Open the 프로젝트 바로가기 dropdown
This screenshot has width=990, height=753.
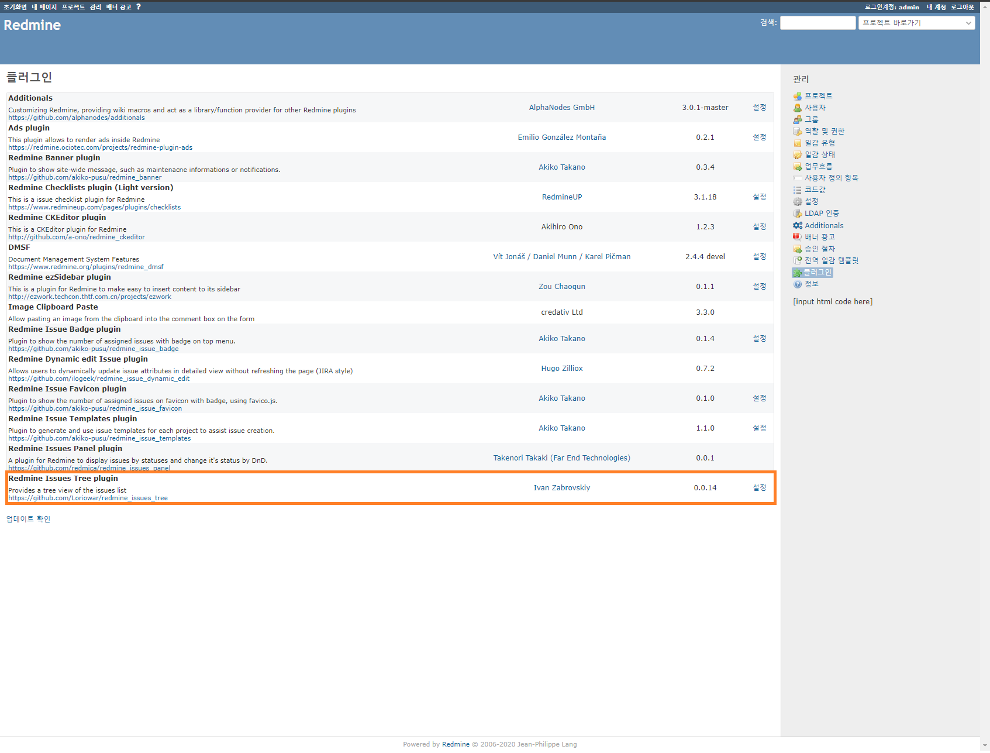tap(916, 23)
